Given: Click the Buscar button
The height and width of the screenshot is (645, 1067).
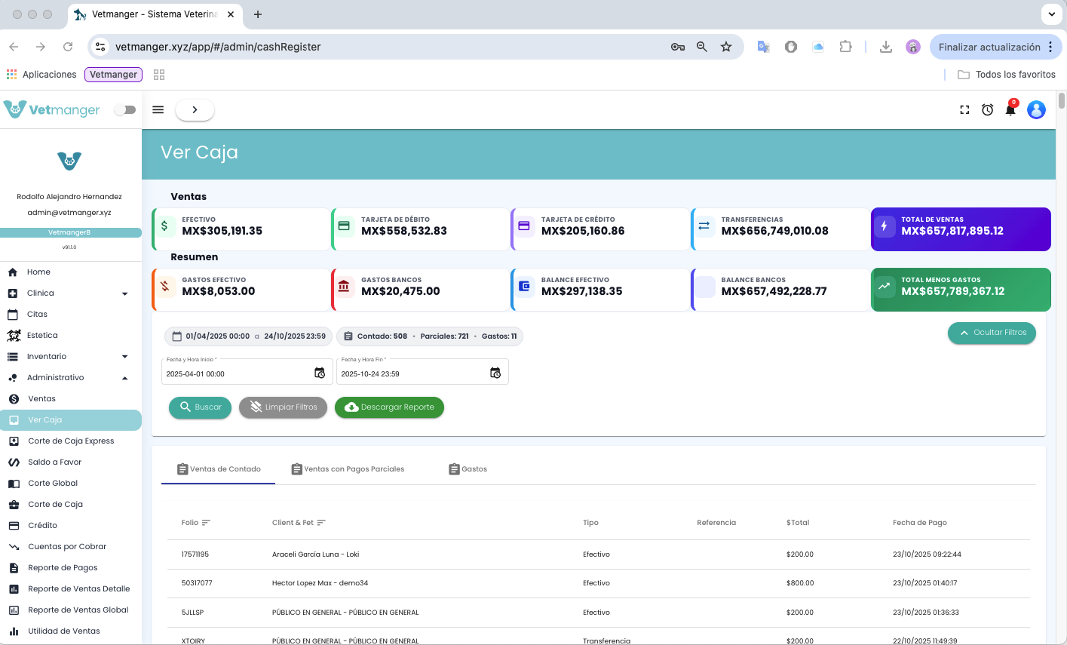Looking at the screenshot, I should tap(200, 407).
